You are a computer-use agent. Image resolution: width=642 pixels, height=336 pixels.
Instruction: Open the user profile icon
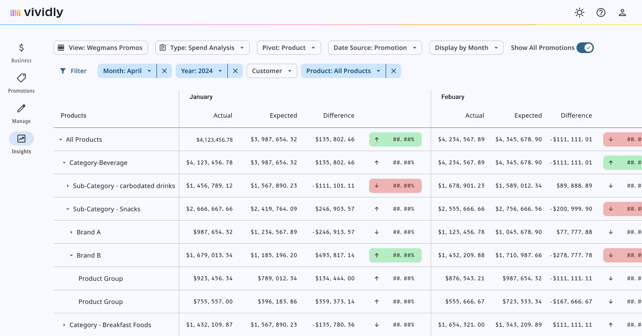point(622,12)
